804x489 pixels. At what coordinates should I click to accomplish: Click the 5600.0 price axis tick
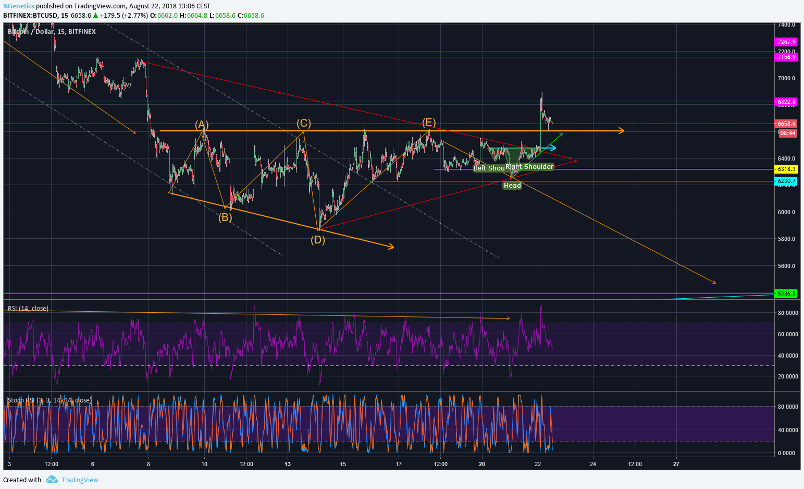coord(786,266)
